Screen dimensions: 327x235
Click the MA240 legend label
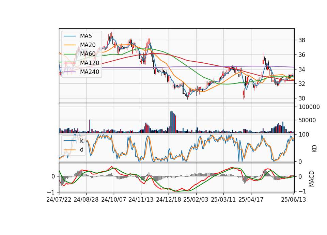pos(90,72)
